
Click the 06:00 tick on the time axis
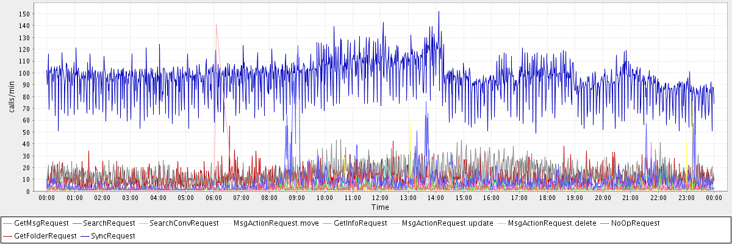pos(213,198)
